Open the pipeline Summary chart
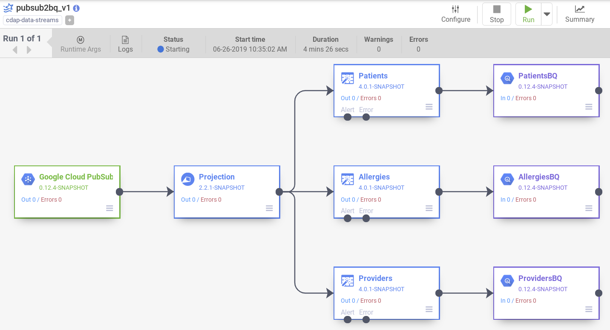 [x=579, y=14]
